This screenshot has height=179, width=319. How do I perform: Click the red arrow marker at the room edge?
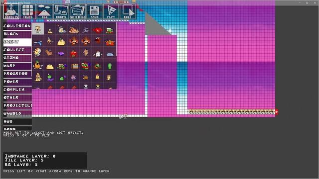277,112
